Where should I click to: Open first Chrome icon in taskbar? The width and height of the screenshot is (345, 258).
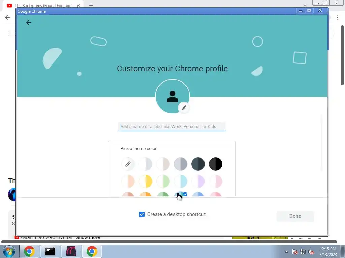click(x=29, y=251)
